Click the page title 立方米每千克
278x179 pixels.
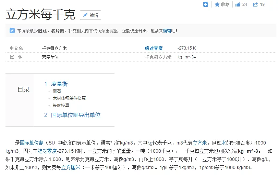pos(40,14)
